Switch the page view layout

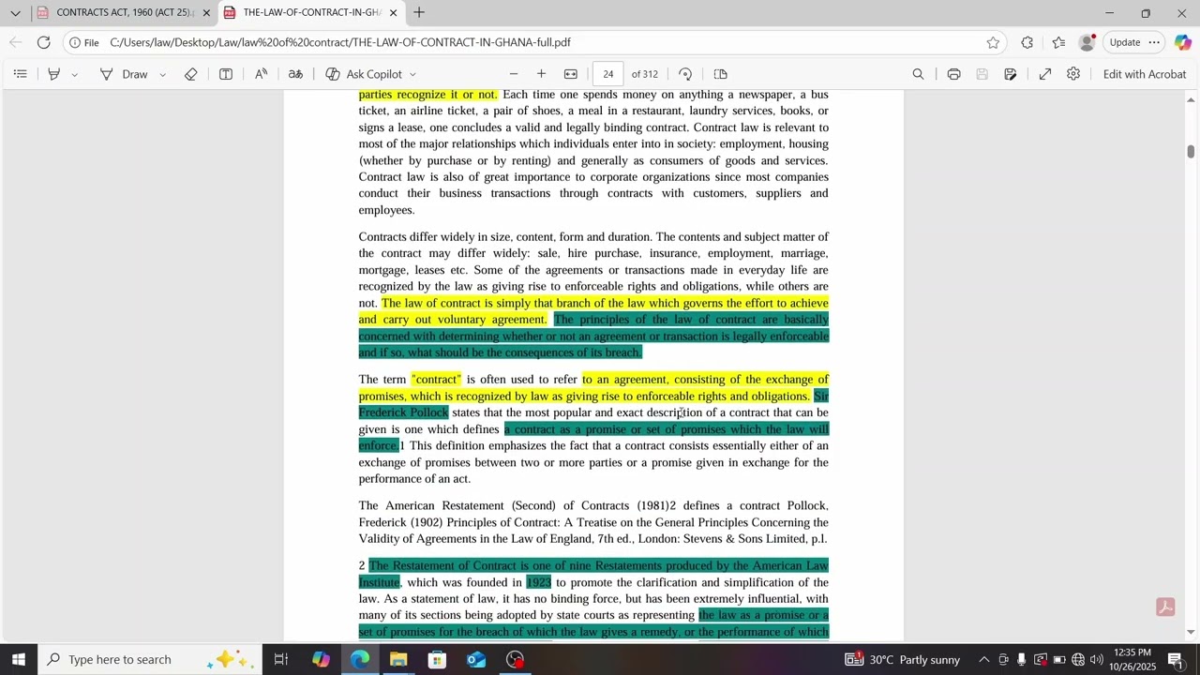721,74
